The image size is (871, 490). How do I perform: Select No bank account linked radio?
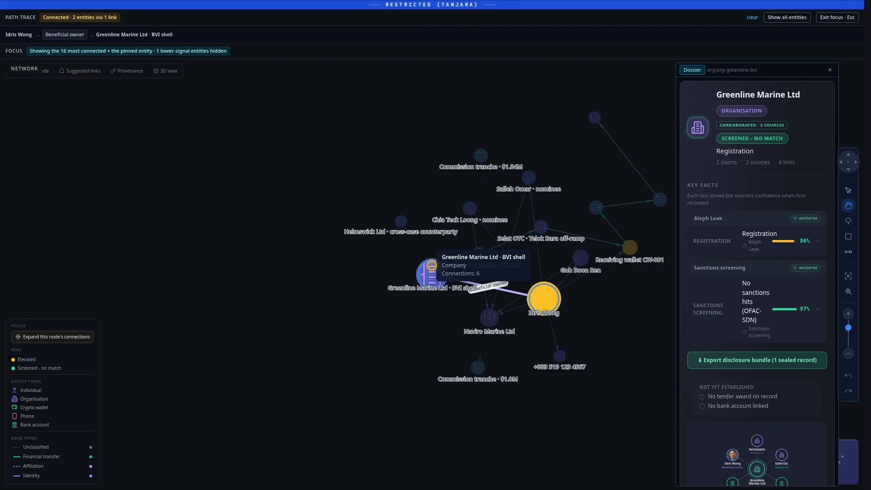coord(702,406)
